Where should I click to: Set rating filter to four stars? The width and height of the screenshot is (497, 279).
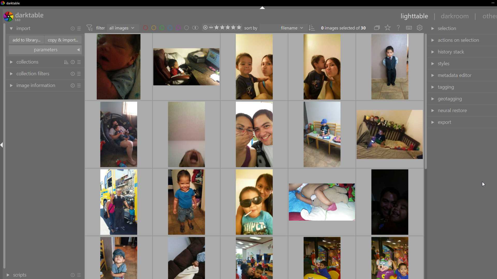[x=233, y=27]
